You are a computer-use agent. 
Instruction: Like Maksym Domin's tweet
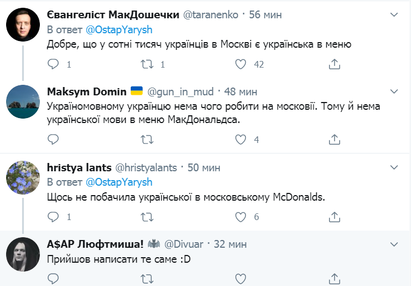(240, 140)
